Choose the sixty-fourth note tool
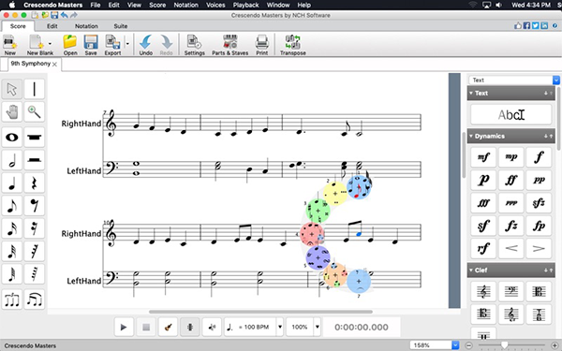The height and width of the screenshot is (351, 562). point(12,274)
